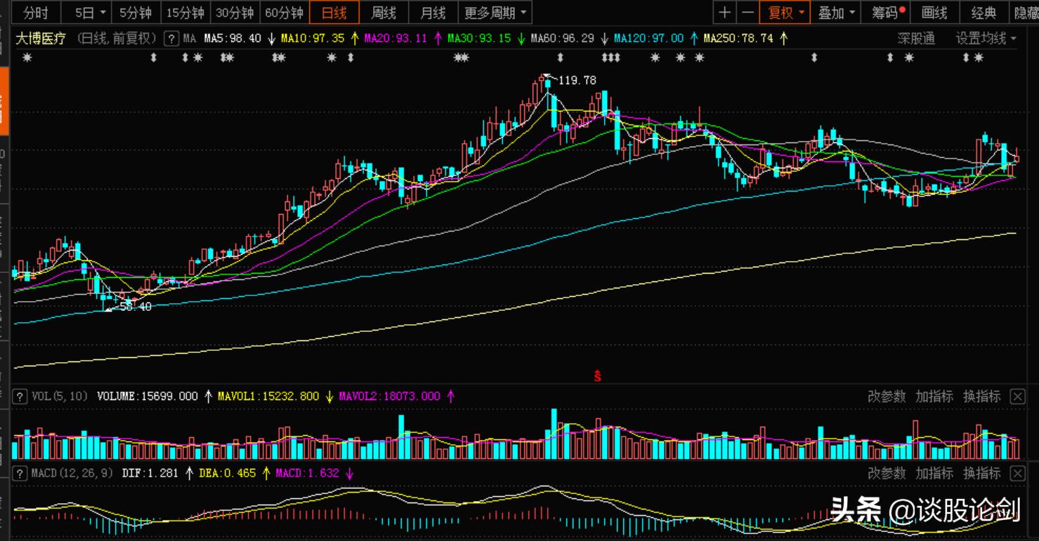
Task: Close the MACD indicator panel
Action: 1017,474
